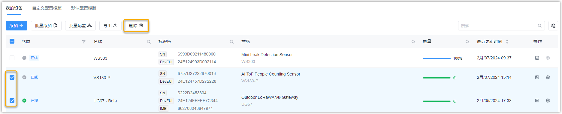
Task: Open settings gear for VS133-P row
Action: (x=548, y=77)
